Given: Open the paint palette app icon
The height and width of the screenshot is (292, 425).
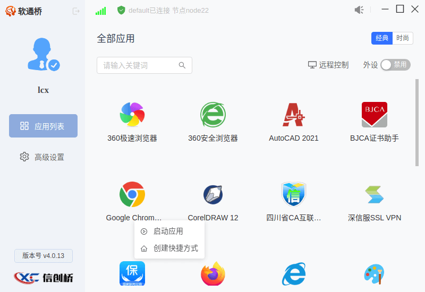Looking at the screenshot, I should point(375,274).
